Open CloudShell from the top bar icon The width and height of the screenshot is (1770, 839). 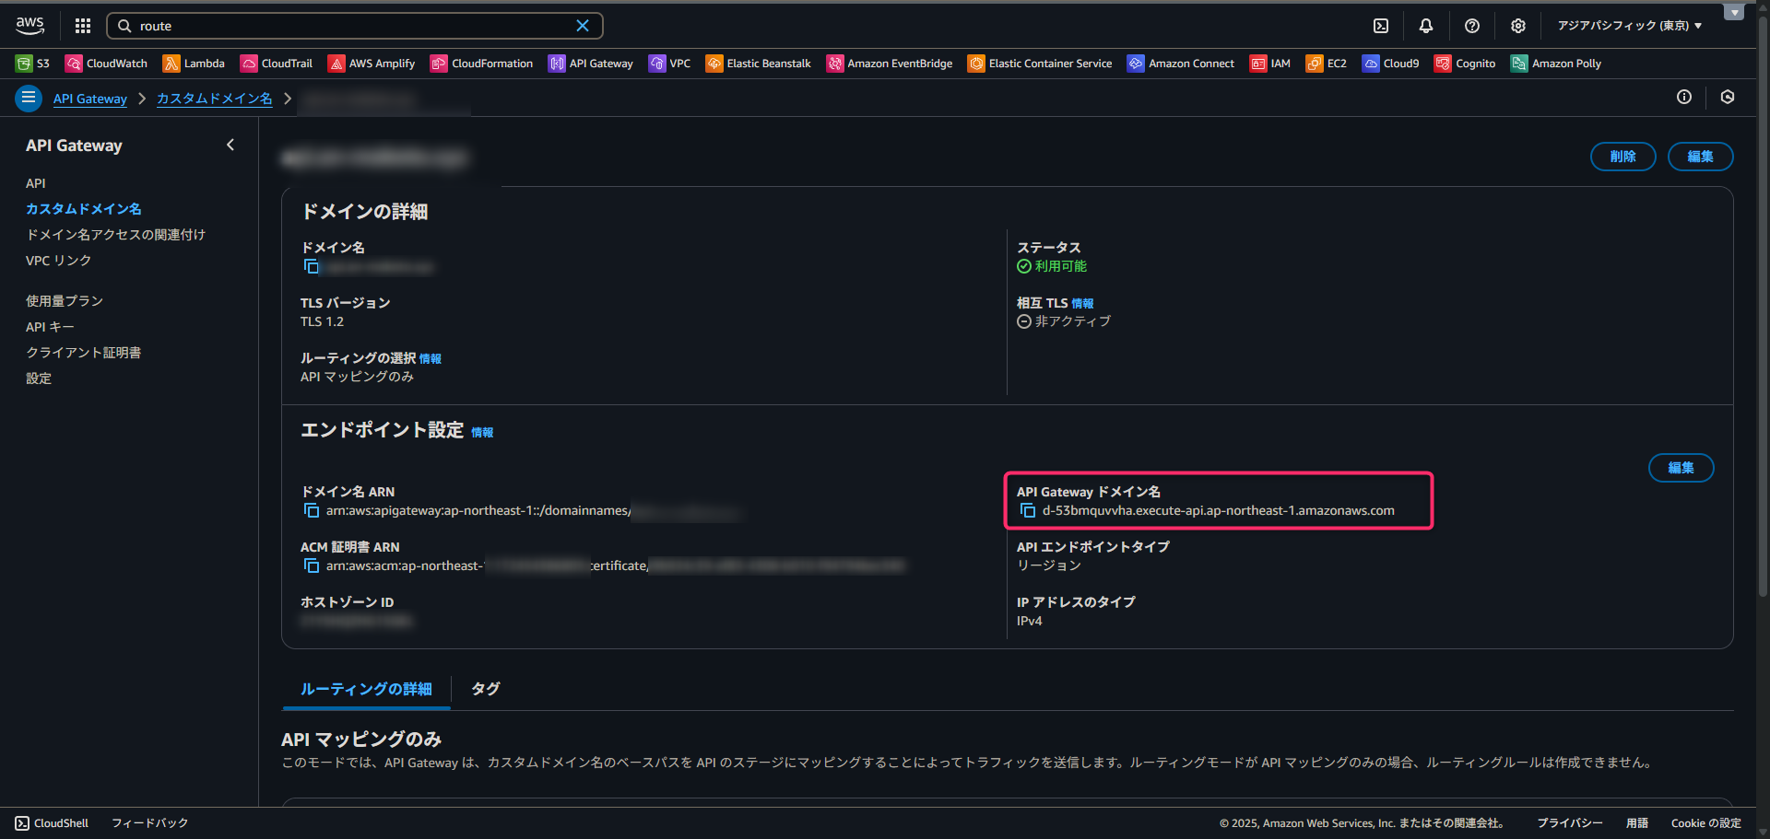[1381, 26]
